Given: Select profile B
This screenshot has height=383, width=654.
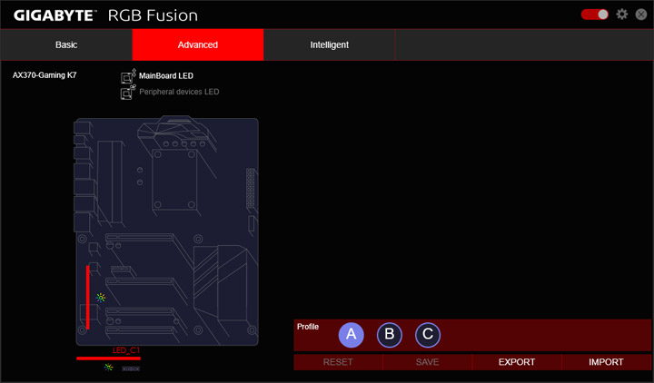Looking at the screenshot, I should click(390, 335).
